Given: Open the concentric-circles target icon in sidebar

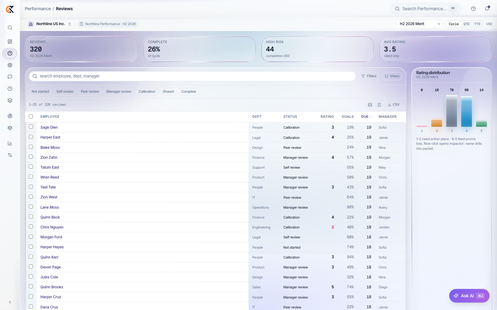Looking at the screenshot, I should point(10,65).
